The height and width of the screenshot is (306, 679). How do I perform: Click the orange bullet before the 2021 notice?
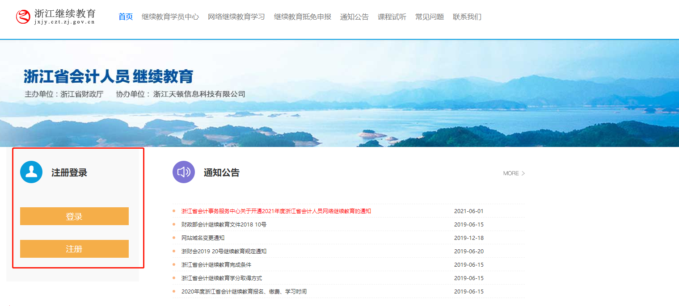click(x=173, y=211)
